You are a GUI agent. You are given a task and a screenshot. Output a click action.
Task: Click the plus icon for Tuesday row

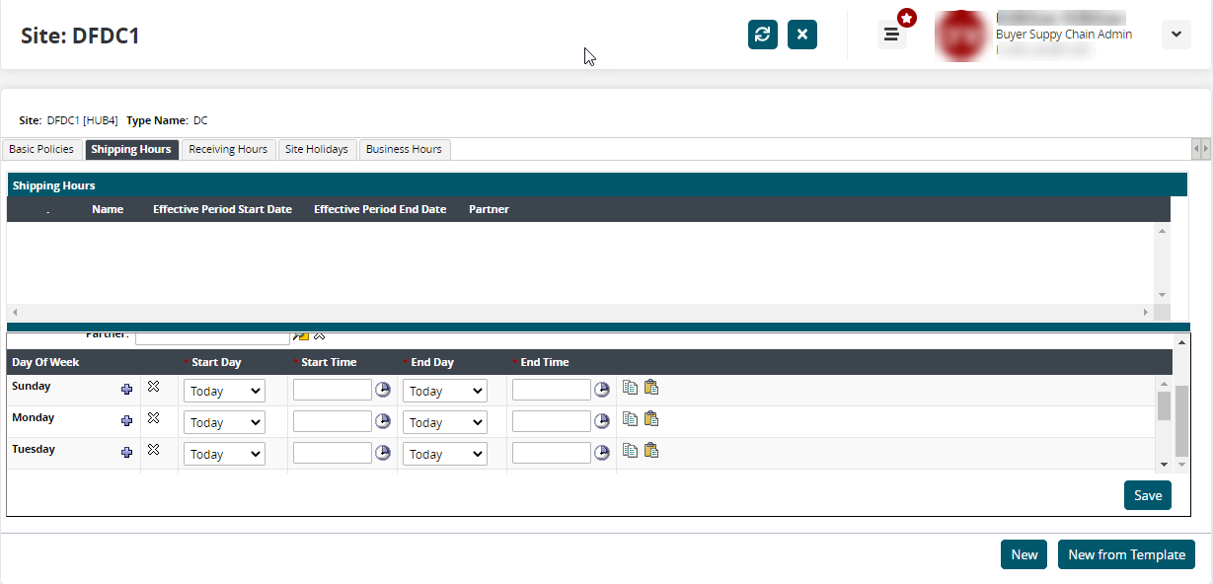coord(126,453)
